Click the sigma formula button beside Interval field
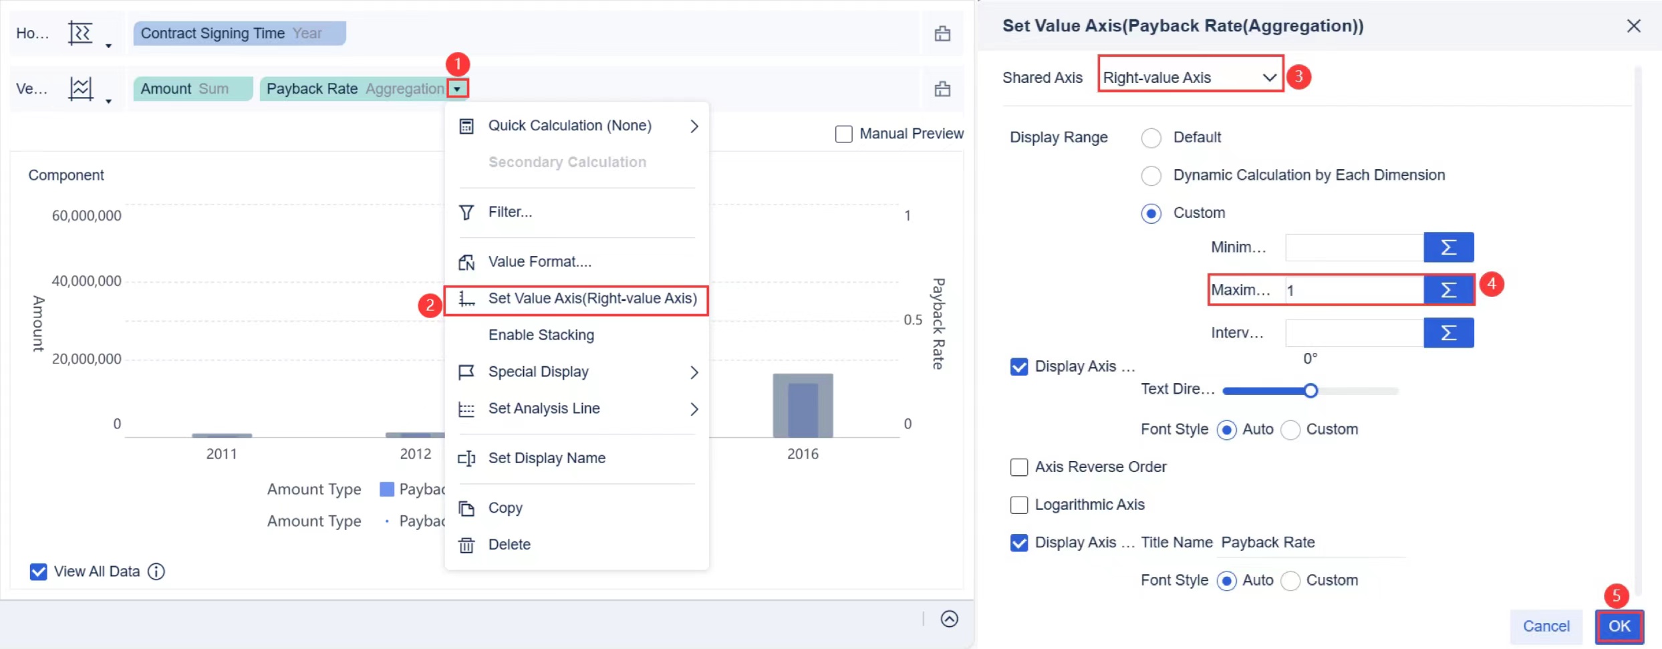 point(1448,333)
